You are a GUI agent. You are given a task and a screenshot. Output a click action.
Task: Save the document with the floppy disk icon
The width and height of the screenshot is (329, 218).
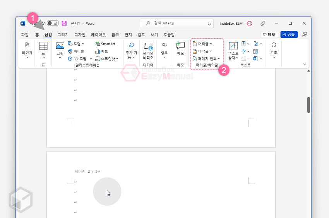click(64, 23)
